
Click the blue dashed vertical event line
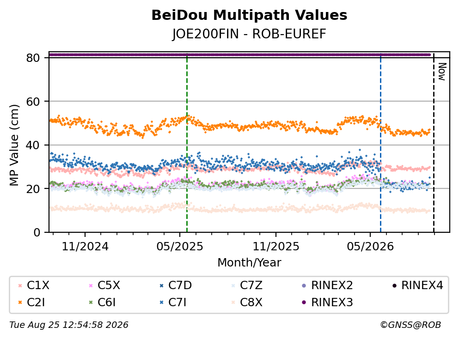[x=380, y=143]
